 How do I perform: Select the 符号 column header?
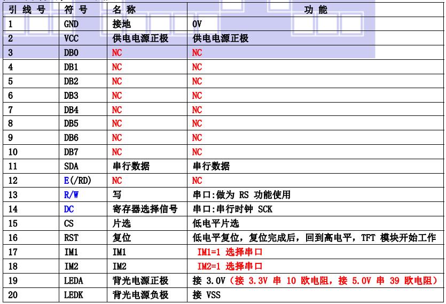[75, 10]
